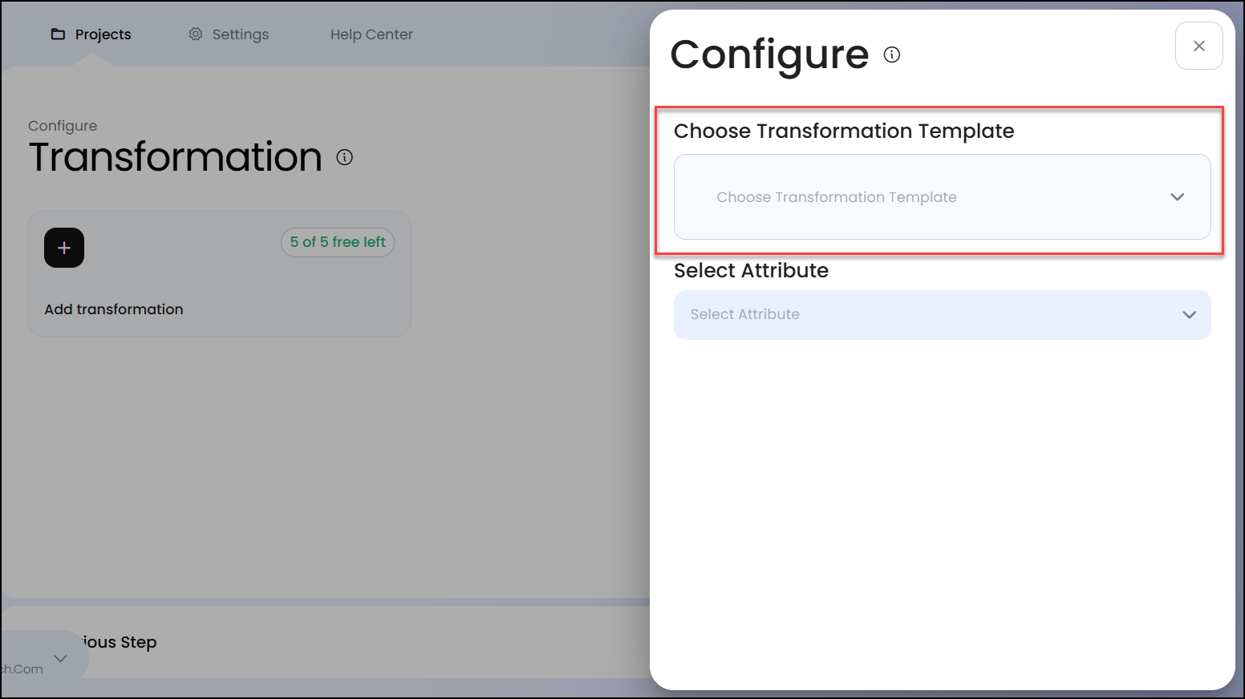Switch to the Settings tab
Viewport: 1245px width, 699px height.
(x=240, y=34)
